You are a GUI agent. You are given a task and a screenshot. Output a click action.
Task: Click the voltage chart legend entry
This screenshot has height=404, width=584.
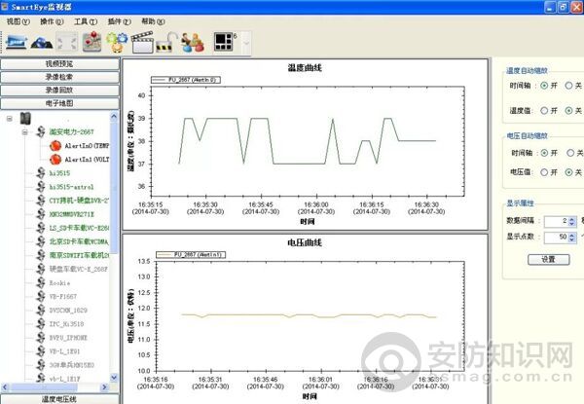click(191, 255)
